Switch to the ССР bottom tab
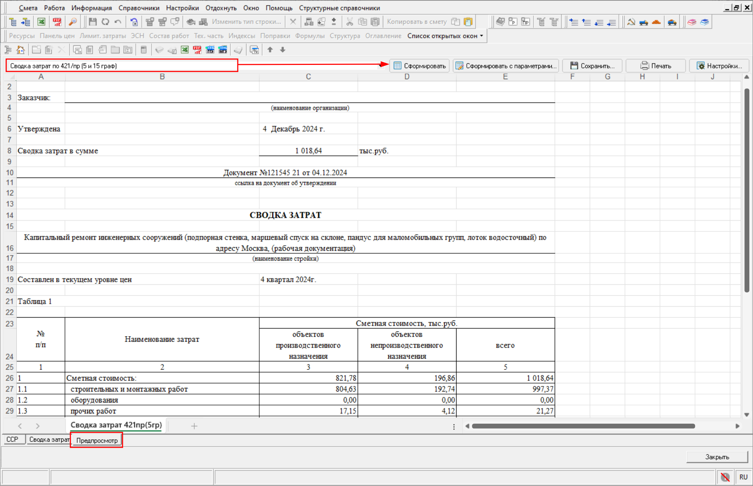753x486 pixels. click(12, 440)
